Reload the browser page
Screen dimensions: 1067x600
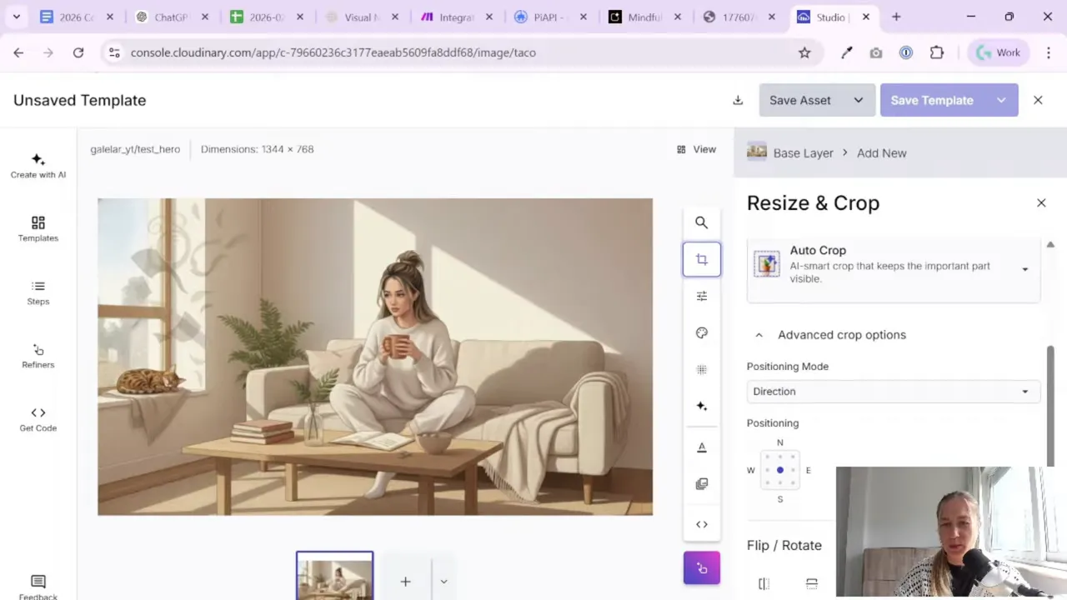78,52
